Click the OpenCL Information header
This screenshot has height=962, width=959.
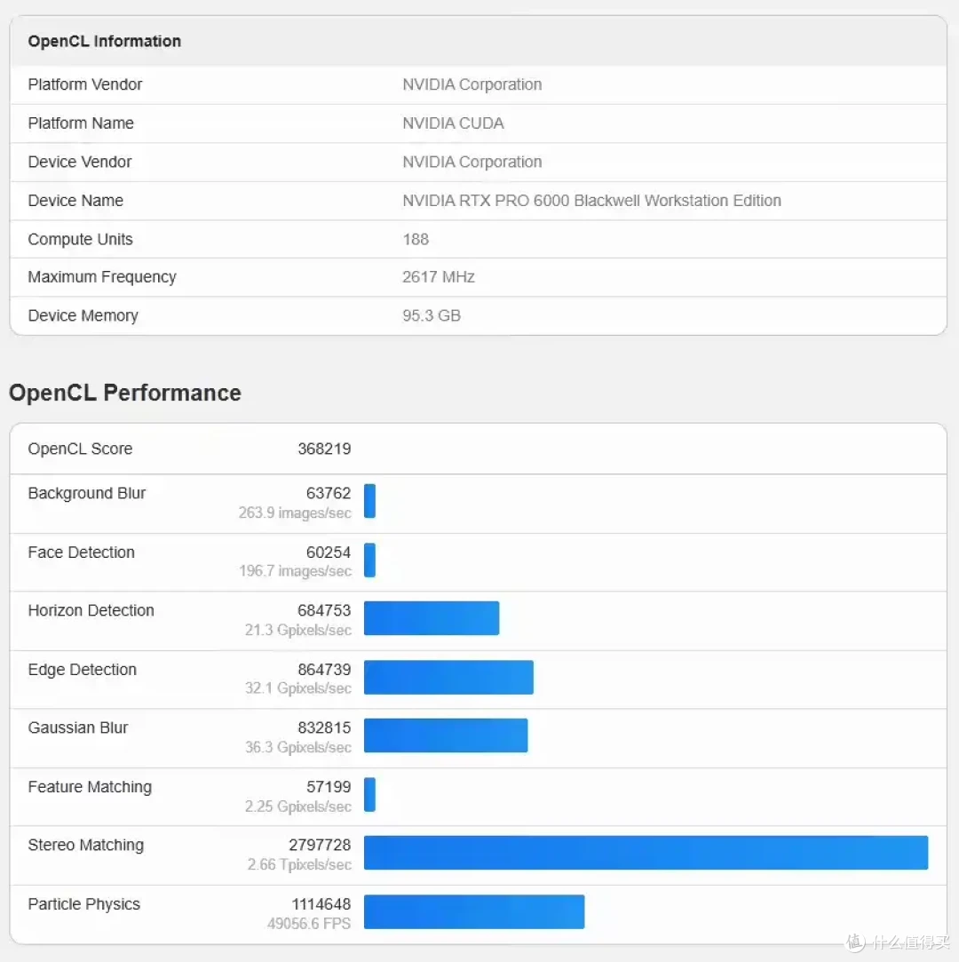[x=104, y=41]
